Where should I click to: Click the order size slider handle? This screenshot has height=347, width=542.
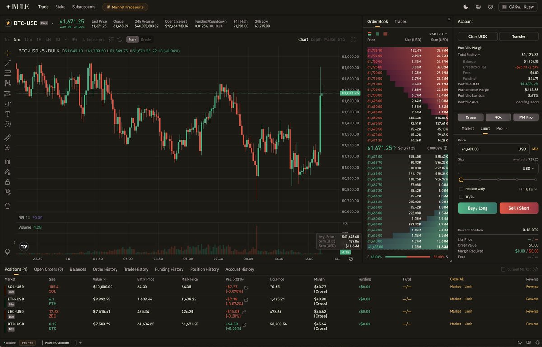(x=461, y=179)
